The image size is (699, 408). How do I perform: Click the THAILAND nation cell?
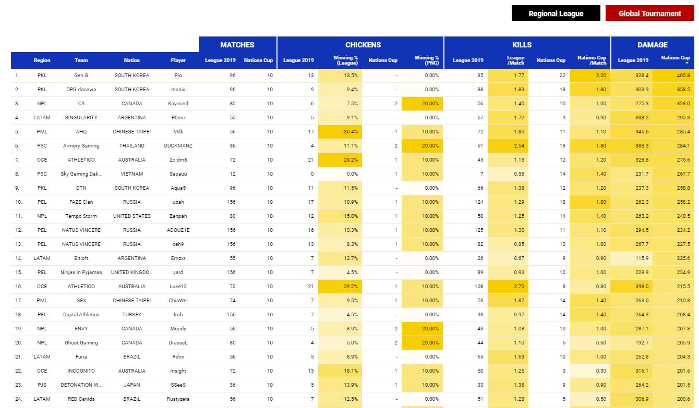point(132,146)
